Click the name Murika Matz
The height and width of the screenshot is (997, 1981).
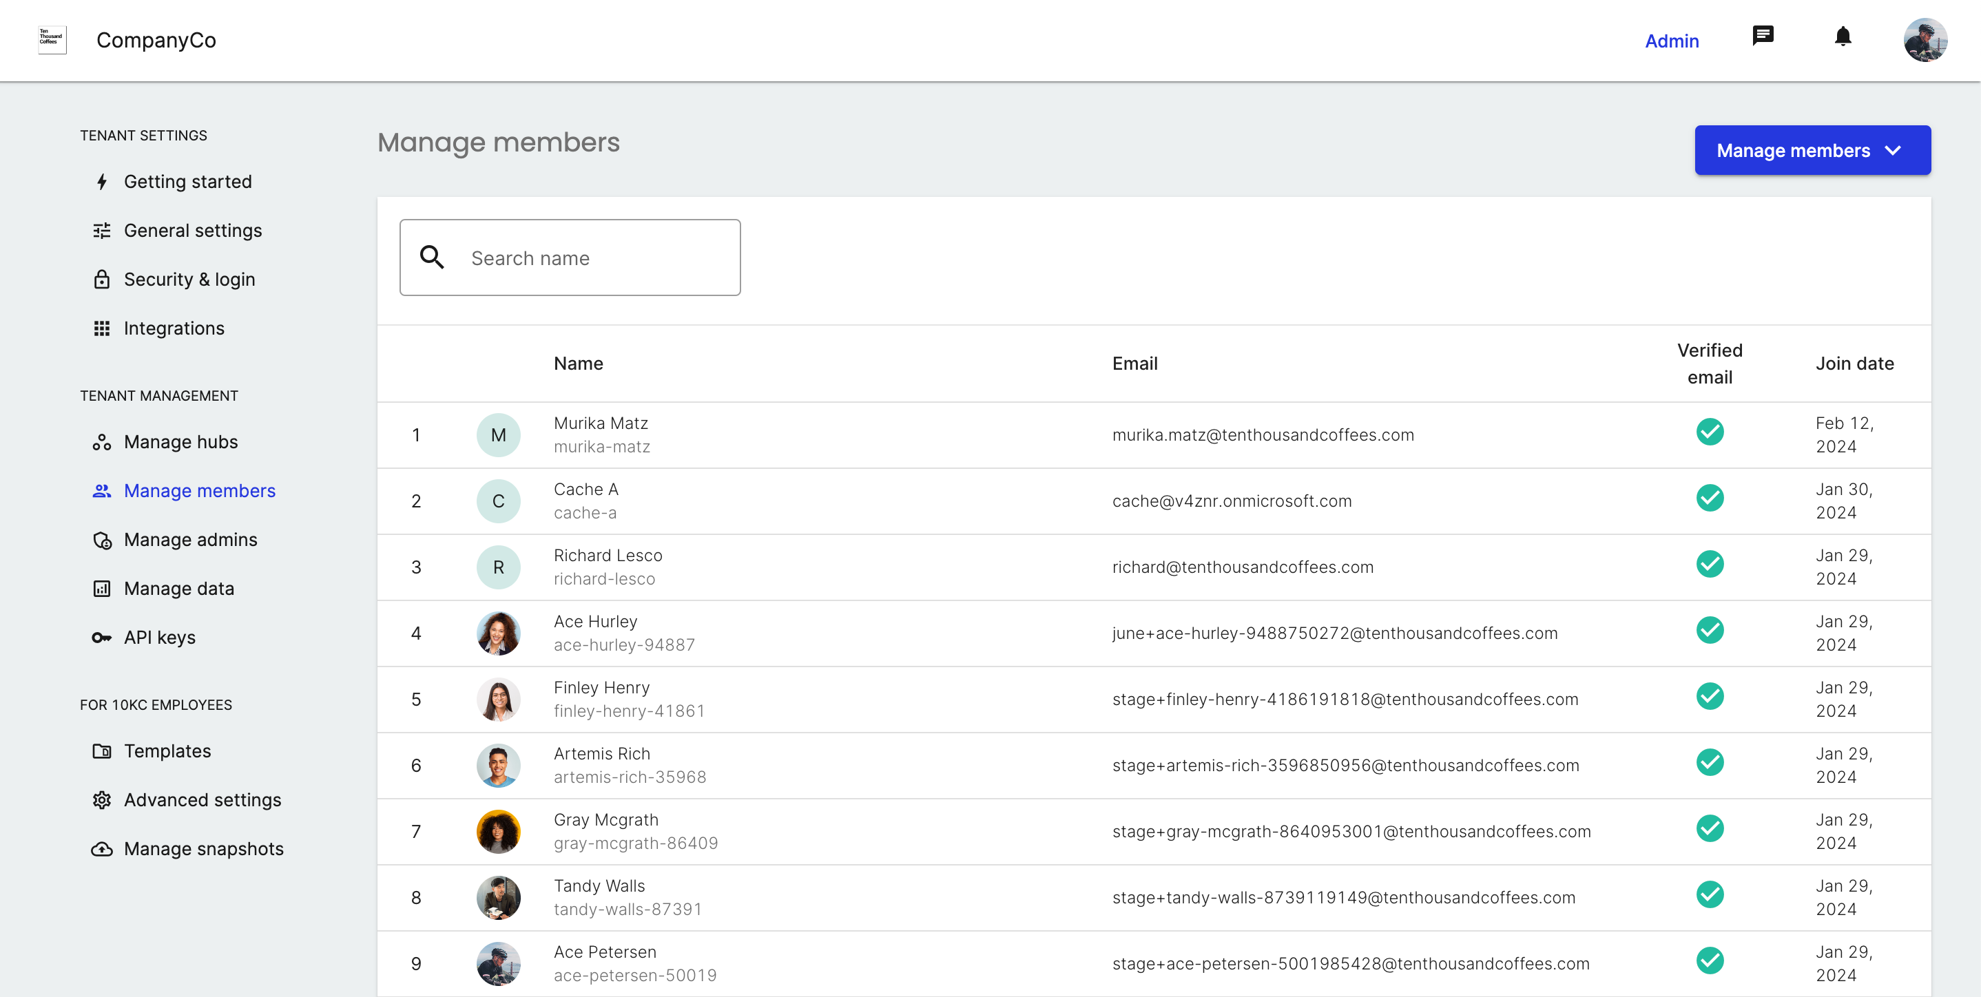(601, 423)
